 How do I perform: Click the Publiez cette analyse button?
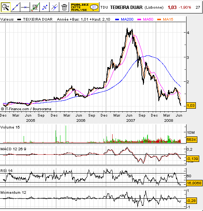(x=84, y=7)
